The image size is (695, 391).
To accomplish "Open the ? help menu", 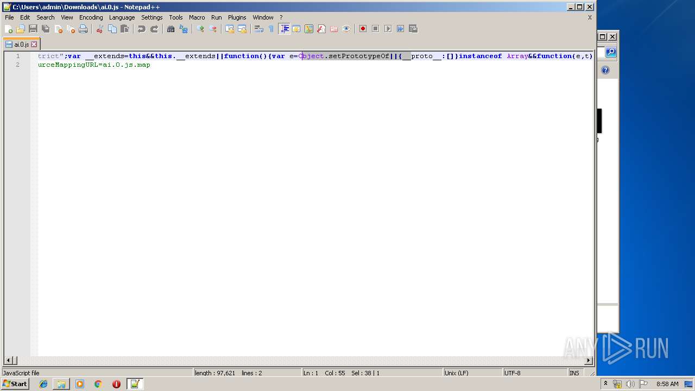I will click(281, 17).
